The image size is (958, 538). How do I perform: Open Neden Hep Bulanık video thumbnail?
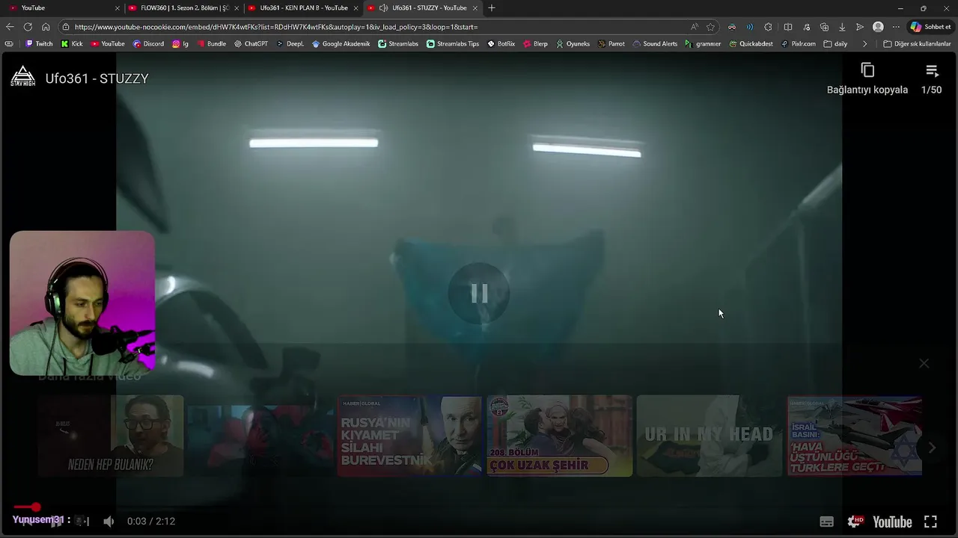click(x=111, y=436)
